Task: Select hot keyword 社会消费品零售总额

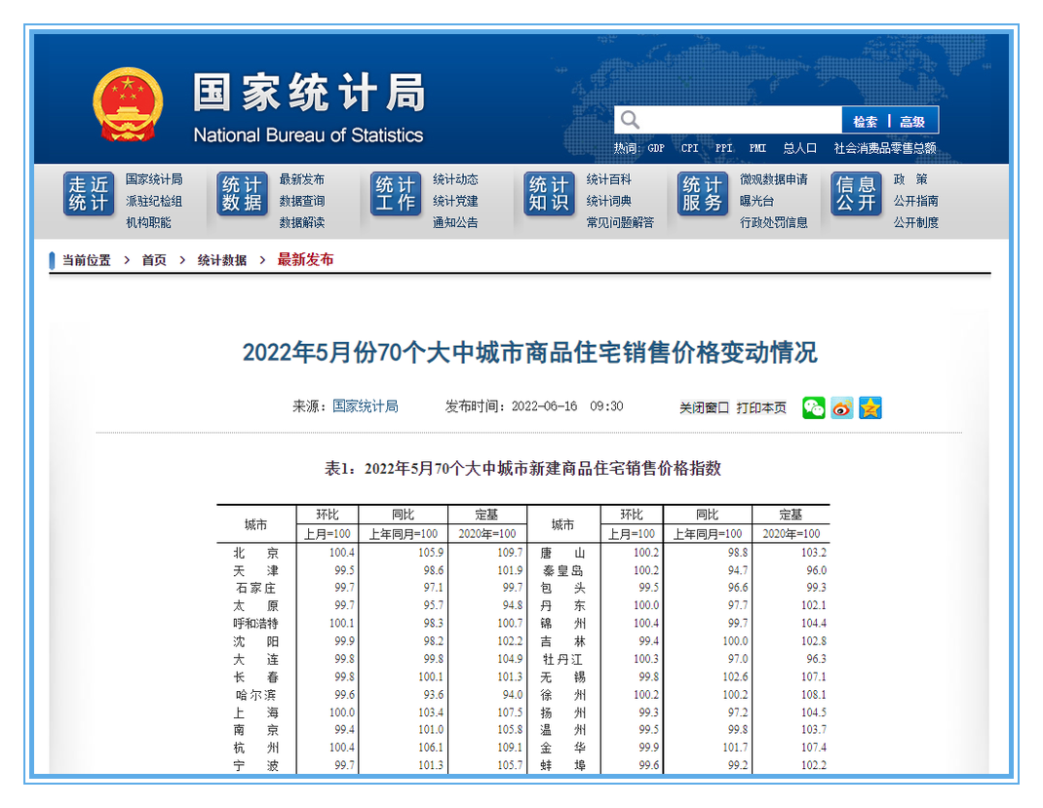Action: coord(885,148)
